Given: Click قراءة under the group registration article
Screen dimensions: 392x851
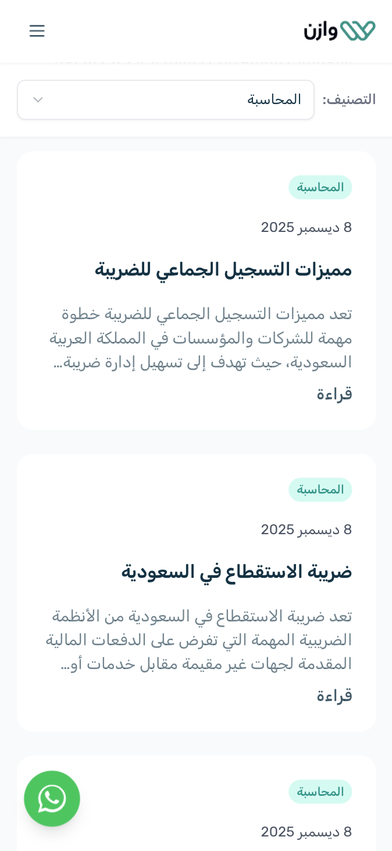Looking at the screenshot, I should (334, 394).
